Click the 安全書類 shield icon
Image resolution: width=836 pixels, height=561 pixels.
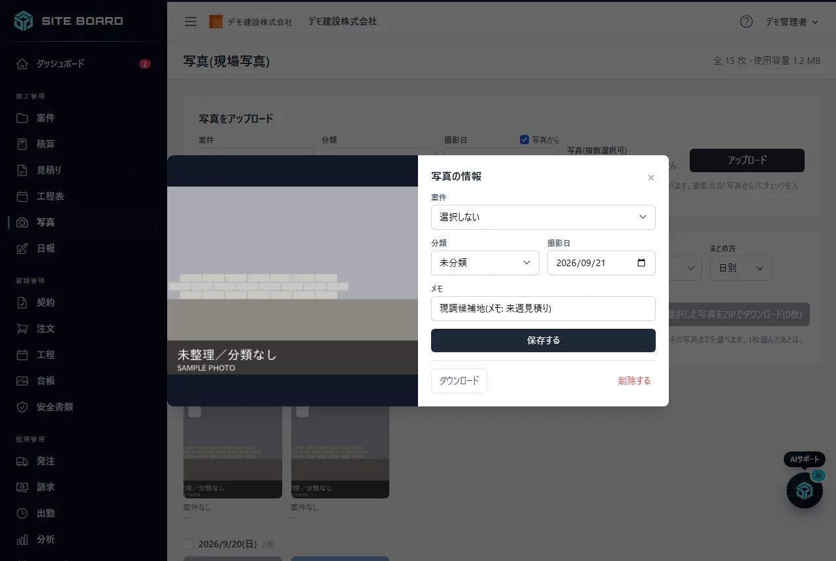[22, 407]
